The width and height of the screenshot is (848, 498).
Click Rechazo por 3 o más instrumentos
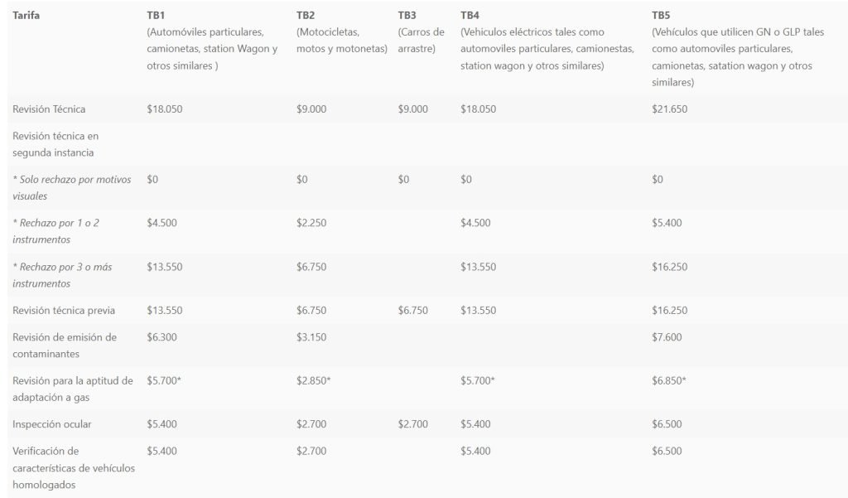[62, 275]
